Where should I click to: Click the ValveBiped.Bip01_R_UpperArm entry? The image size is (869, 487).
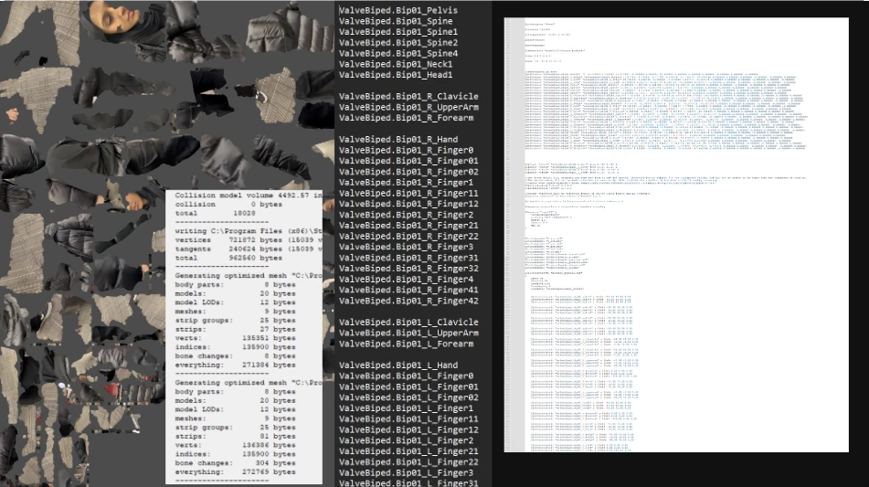click(409, 107)
